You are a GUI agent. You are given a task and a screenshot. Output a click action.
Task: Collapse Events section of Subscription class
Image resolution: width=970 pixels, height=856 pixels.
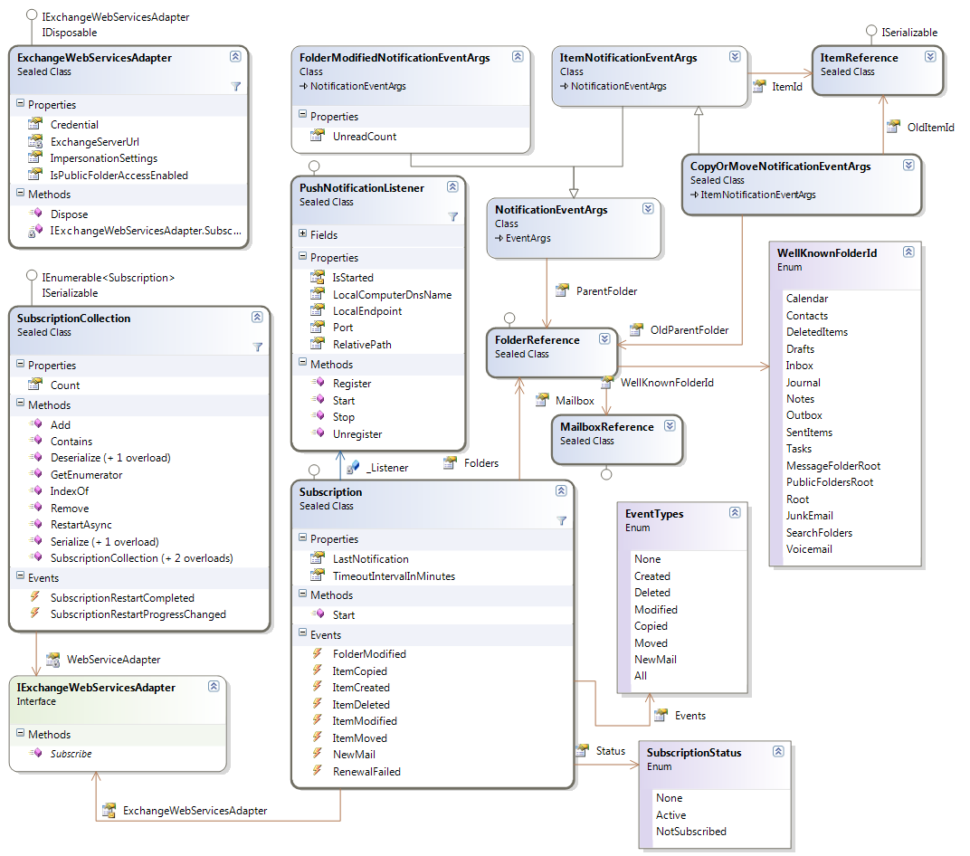coord(302,633)
